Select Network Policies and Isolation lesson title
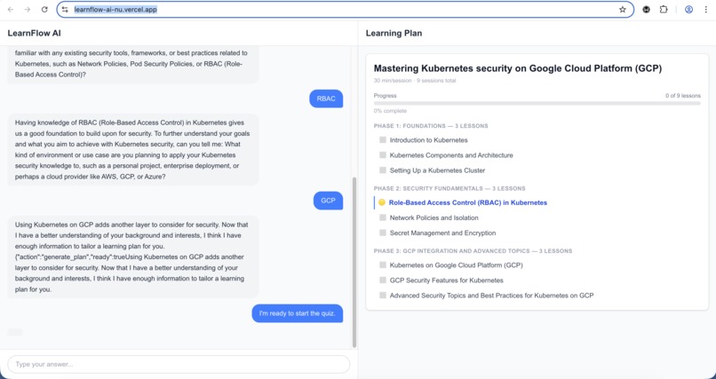 click(x=434, y=217)
